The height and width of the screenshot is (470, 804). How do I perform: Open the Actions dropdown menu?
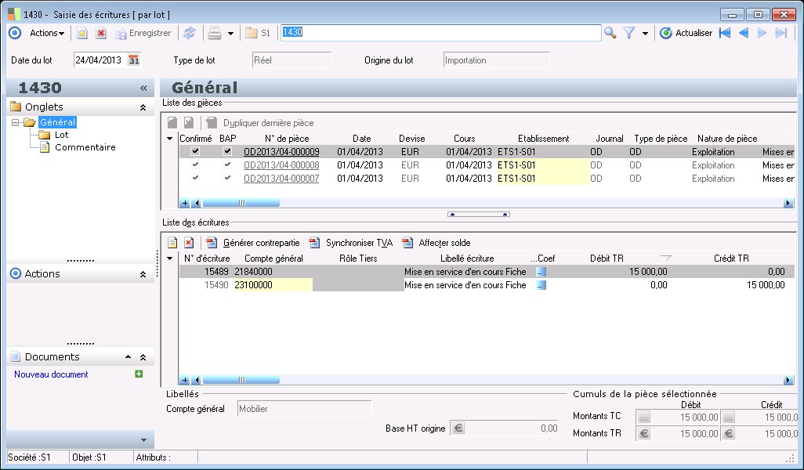[x=47, y=33]
